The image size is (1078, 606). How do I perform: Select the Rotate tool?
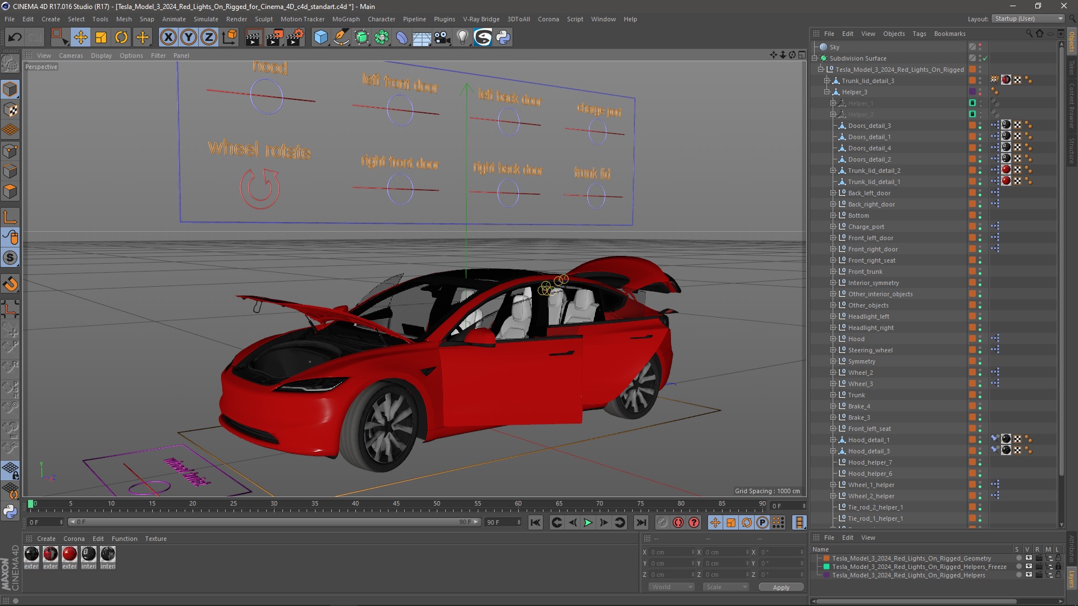coord(121,38)
